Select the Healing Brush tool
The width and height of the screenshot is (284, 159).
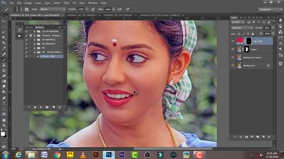coord(4,54)
